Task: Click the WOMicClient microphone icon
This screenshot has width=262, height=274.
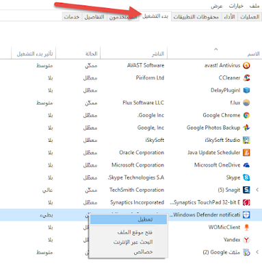Action: pyautogui.click(x=246, y=227)
